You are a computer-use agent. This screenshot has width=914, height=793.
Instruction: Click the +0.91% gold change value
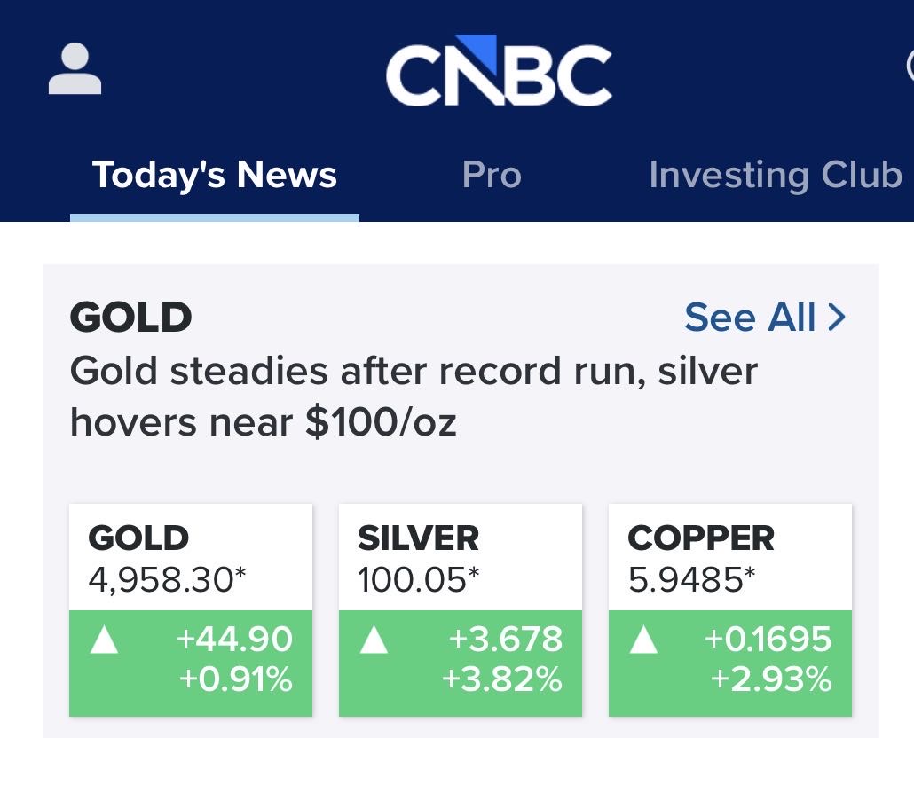coord(235,680)
